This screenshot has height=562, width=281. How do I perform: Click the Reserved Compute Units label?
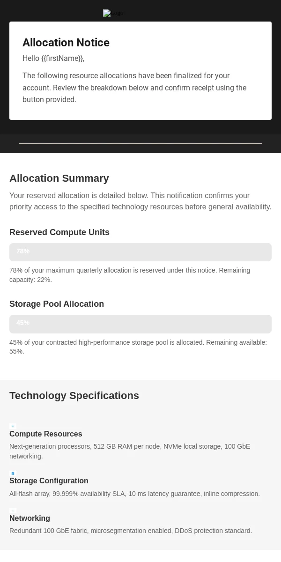(x=59, y=232)
